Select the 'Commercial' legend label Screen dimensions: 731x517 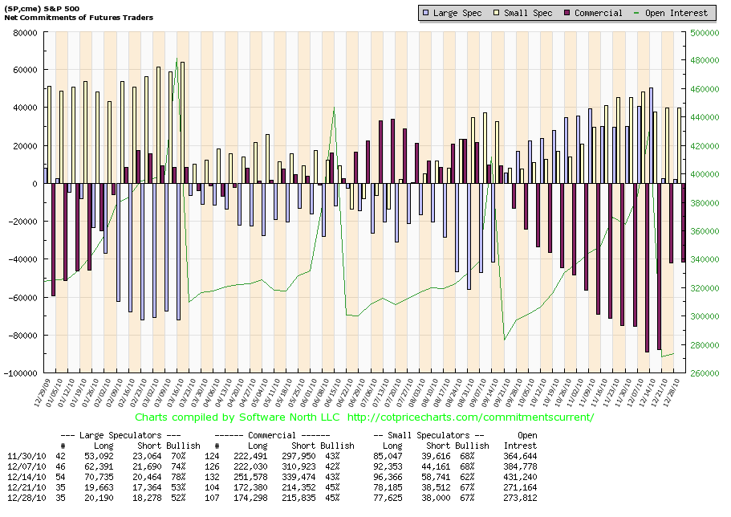click(598, 13)
